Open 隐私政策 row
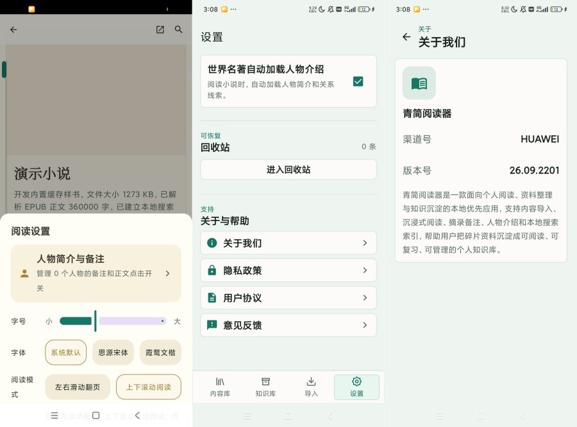The height and width of the screenshot is (427, 577). (288, 270)
